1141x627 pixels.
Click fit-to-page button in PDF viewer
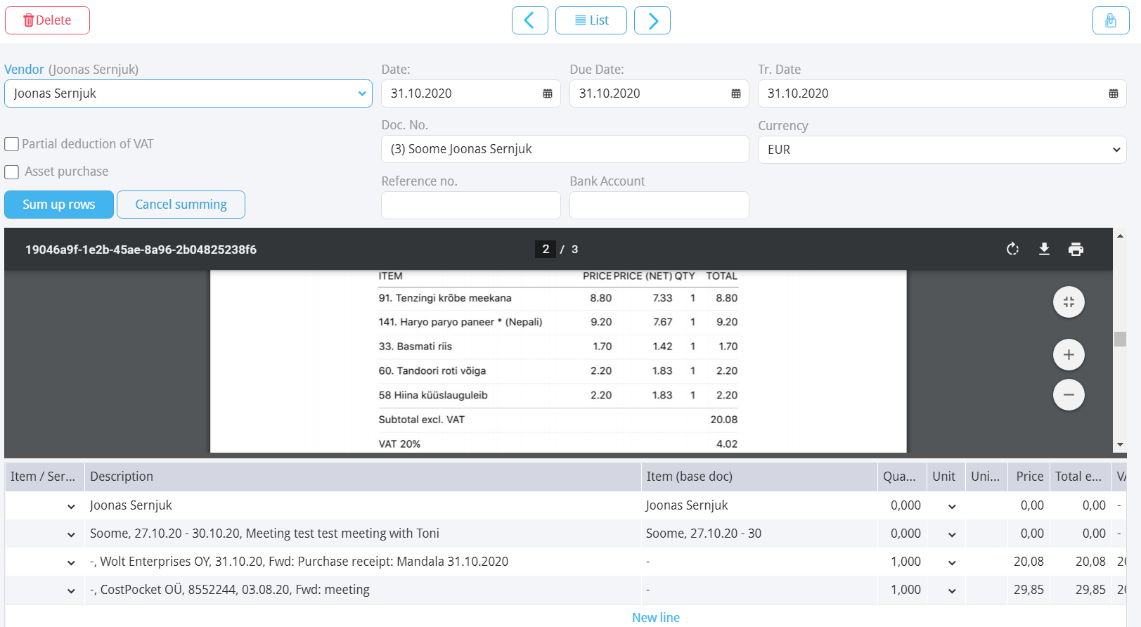click(1069, 302)
